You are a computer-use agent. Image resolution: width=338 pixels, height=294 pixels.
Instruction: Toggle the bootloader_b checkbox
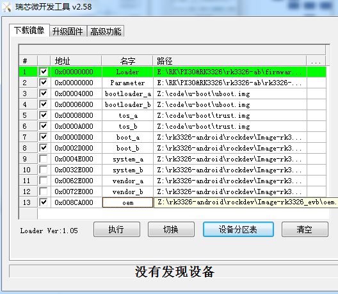click(44, 104)
